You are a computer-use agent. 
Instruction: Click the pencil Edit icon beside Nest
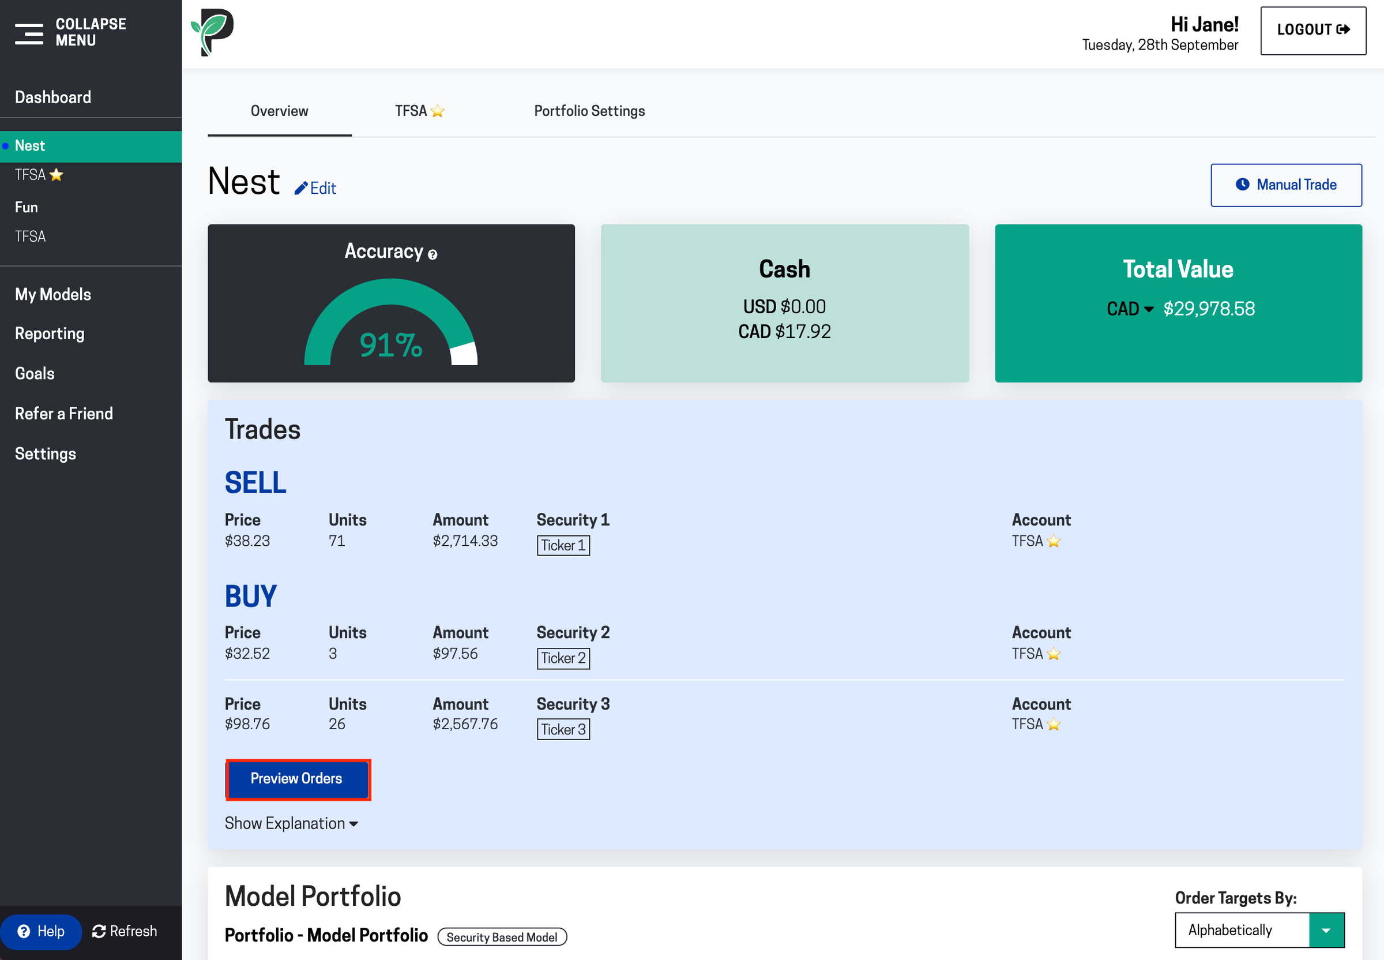point(301,189)
